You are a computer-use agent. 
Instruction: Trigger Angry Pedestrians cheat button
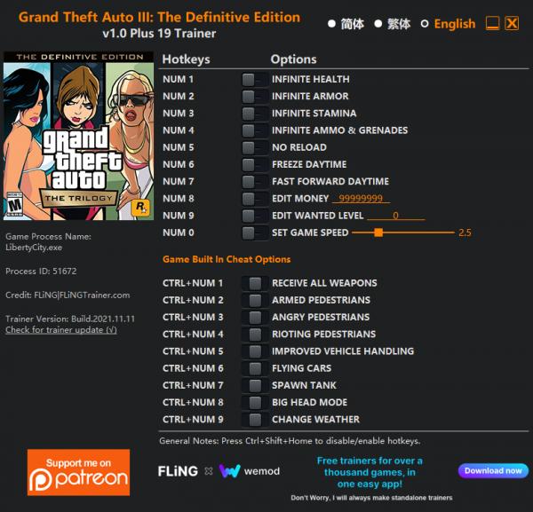[255, 317]
